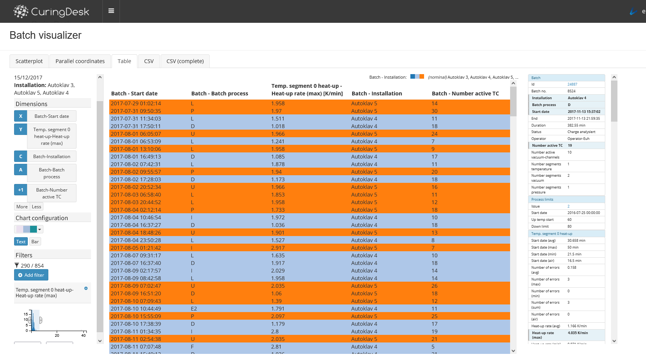Open the Parallel coordinates tab
Image resolution: width=646 pixels, height=363 pixels.
[x=80, y=61]
